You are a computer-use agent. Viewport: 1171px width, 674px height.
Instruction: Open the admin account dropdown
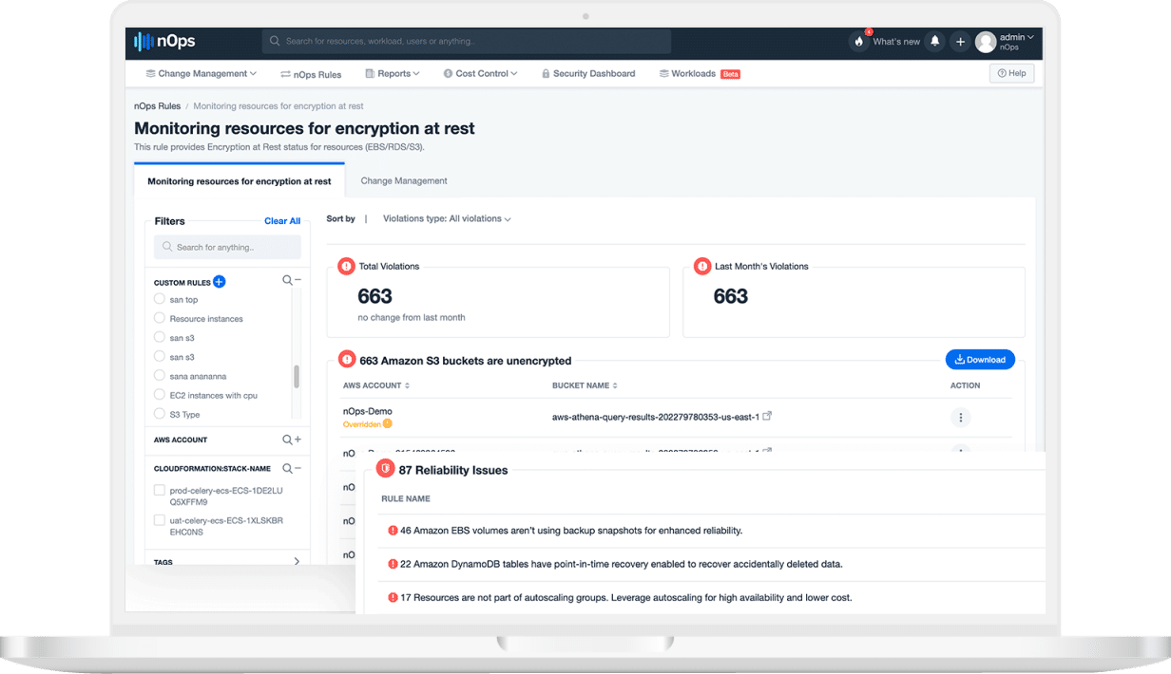(x=1005, y=42)
